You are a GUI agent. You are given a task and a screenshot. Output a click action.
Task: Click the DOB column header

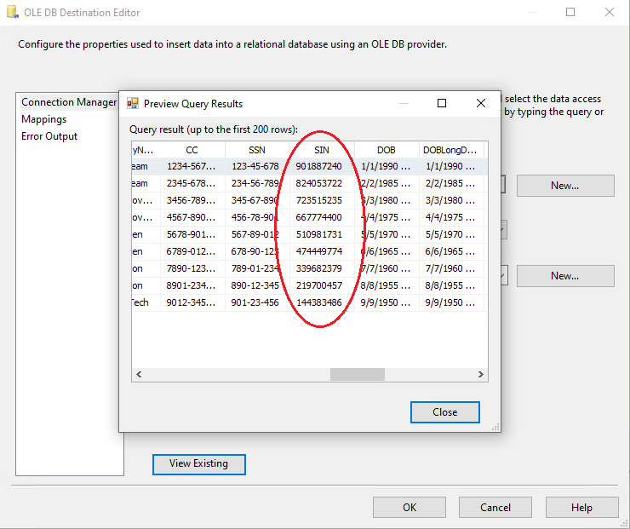[386, 150]
